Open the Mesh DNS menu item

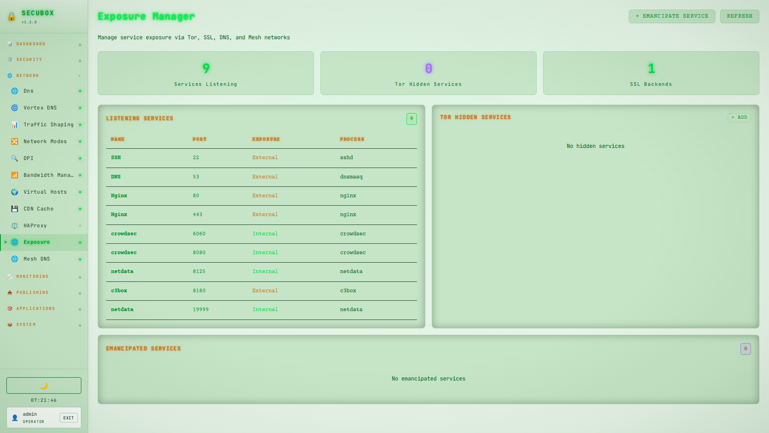coord(37,259)
